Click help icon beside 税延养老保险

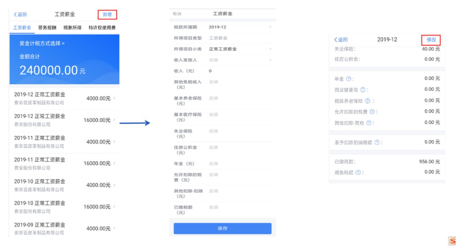pyautogui.click(x=367, y=101)
